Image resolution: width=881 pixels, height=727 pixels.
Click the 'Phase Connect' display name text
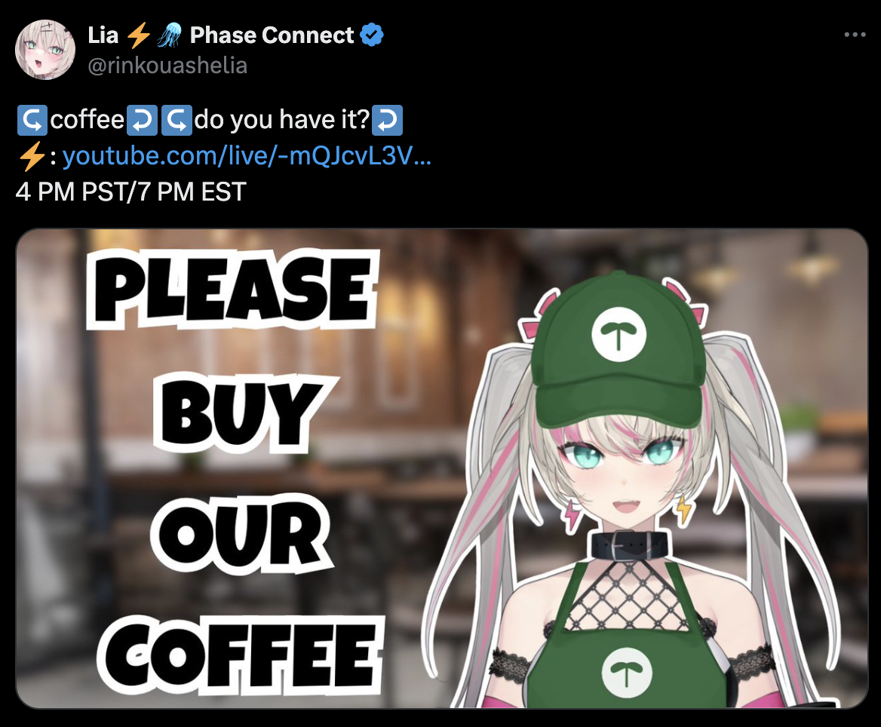272,35
